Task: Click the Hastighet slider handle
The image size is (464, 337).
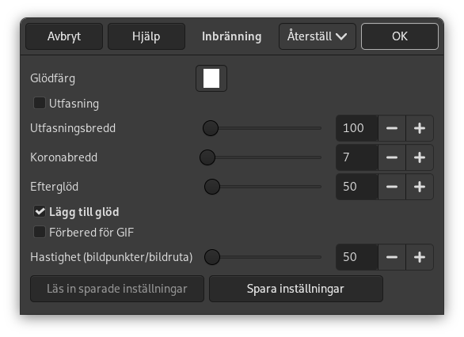Action: point(212,257)
